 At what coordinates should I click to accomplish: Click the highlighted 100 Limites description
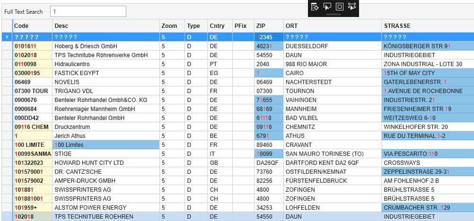coord(106,145)
